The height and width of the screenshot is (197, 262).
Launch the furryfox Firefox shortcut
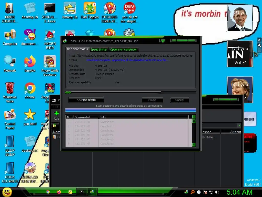(x=30, y=64)
